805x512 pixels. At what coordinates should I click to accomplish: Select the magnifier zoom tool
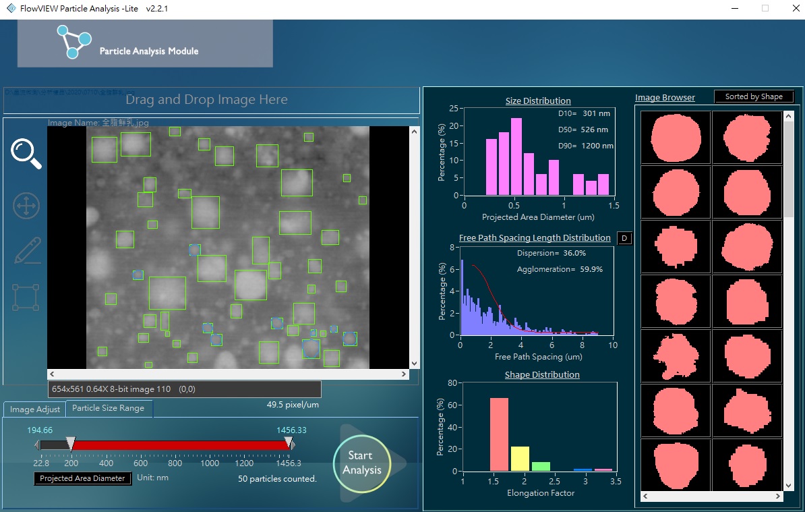(x=26, y=154)
